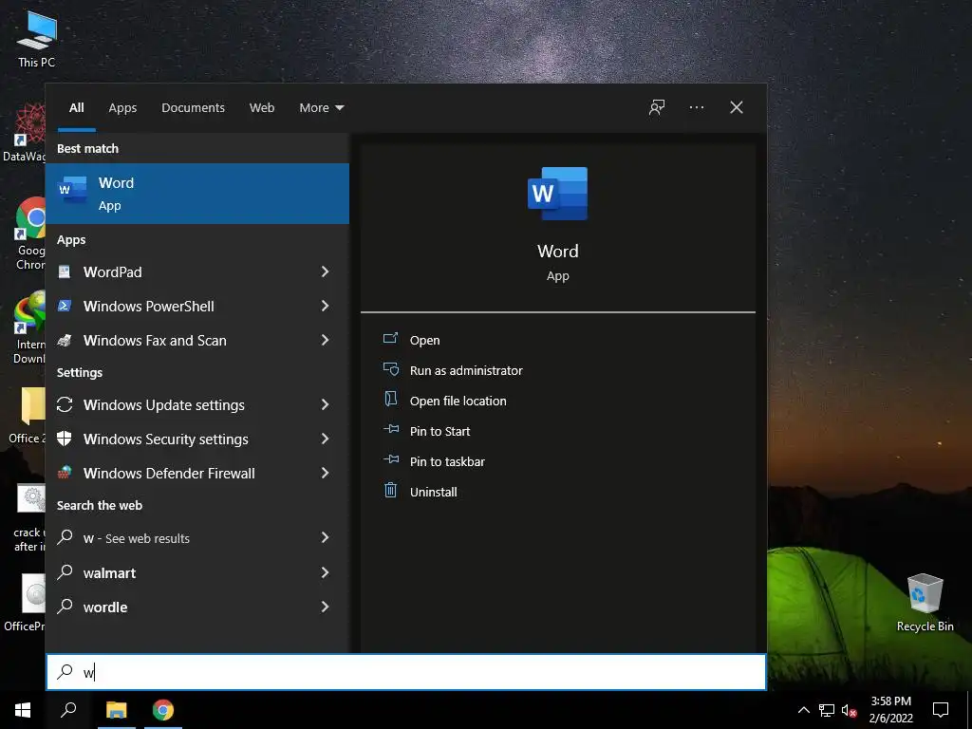Viewport: 972px width, 729px height.
Task: Select the WordPad app icon
Action: (x=65, y=271)
